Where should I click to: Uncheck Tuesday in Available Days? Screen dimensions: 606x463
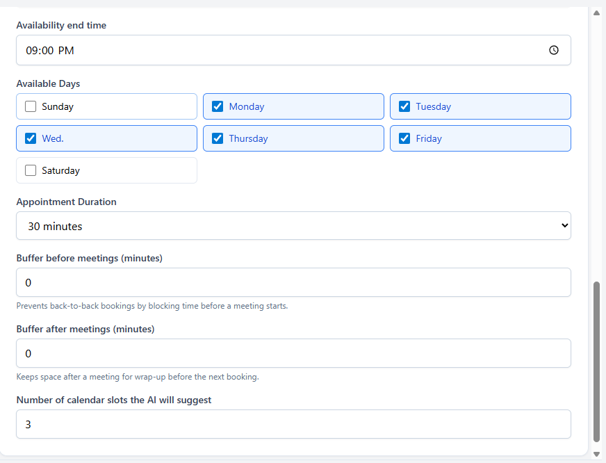tap(404, 106)
